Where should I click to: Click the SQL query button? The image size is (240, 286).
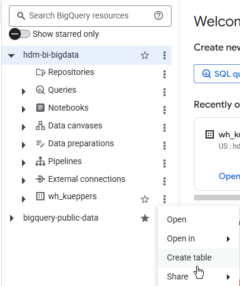[217, 74]
